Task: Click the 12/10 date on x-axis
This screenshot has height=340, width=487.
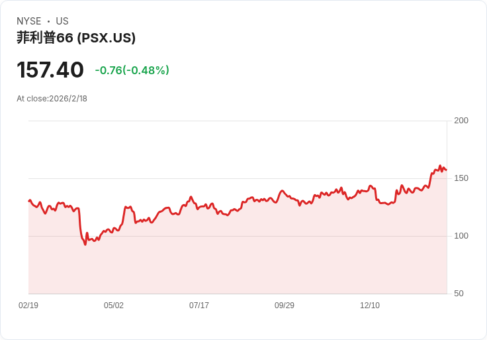Action: [370, 306]
